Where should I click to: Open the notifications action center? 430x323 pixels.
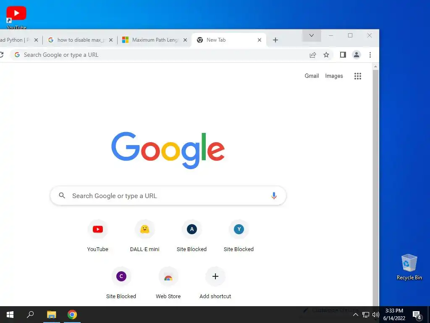(x=417, y=315)
